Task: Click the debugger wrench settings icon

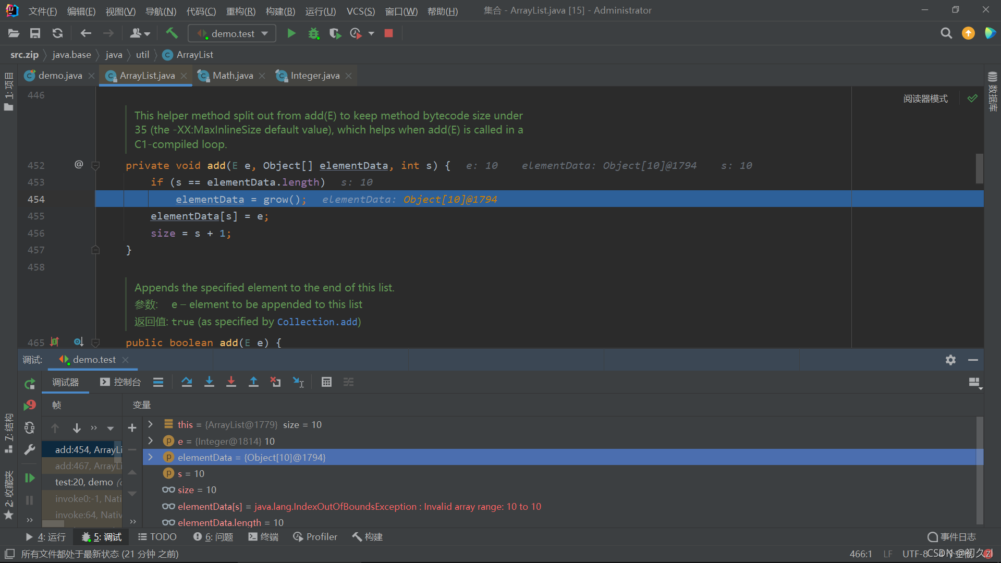Action: pos(30,449)
